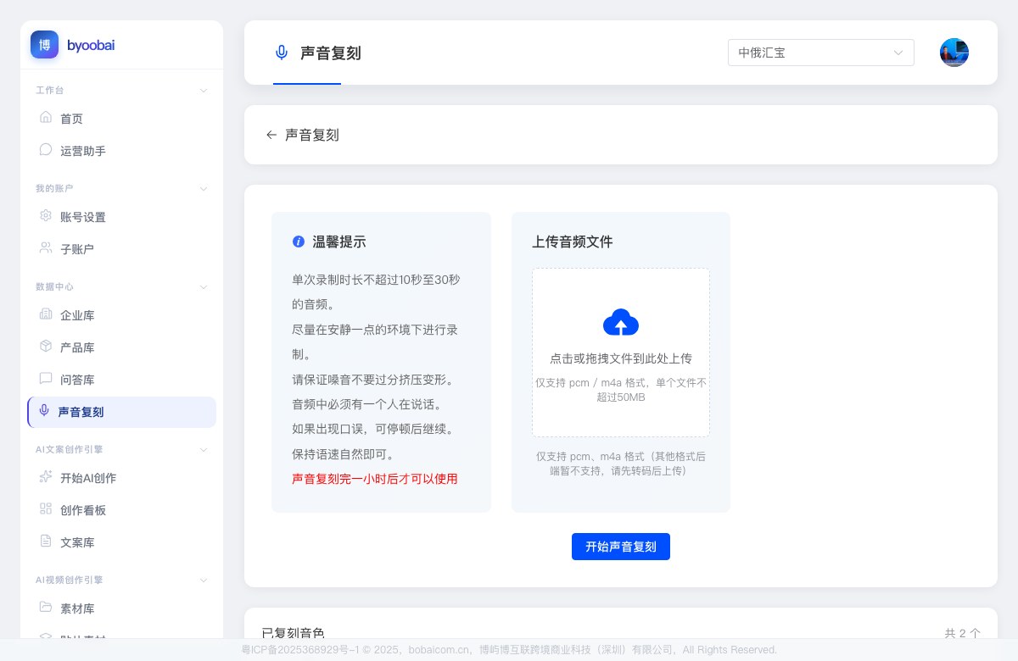Open 运营助手 in the sidebar

coord(121,151)
